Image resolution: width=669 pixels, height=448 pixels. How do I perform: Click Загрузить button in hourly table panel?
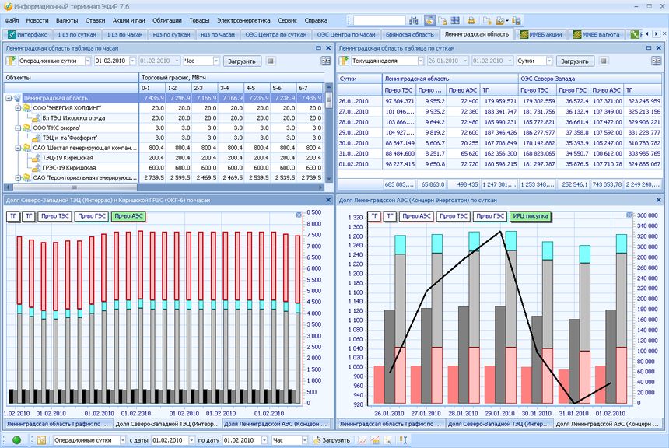click(243, 60)
